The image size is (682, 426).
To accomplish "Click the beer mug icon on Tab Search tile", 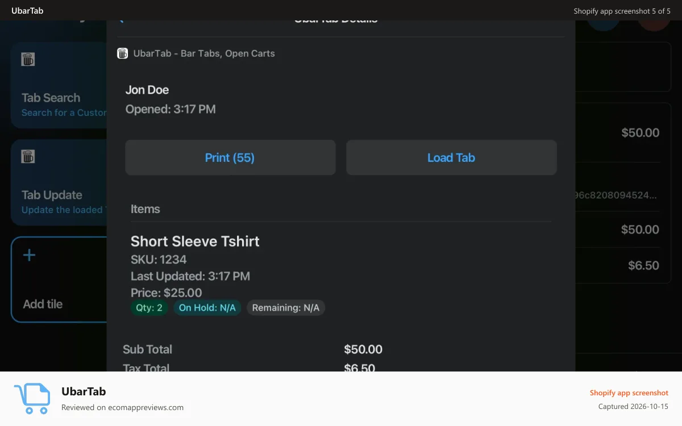I will click(28, 59).
